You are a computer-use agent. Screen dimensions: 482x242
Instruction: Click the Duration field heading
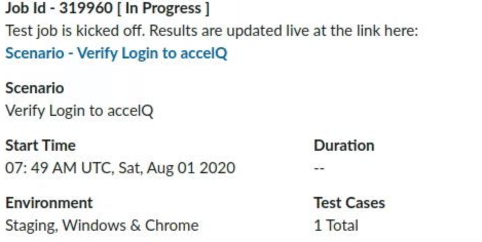tap(344, 146)
